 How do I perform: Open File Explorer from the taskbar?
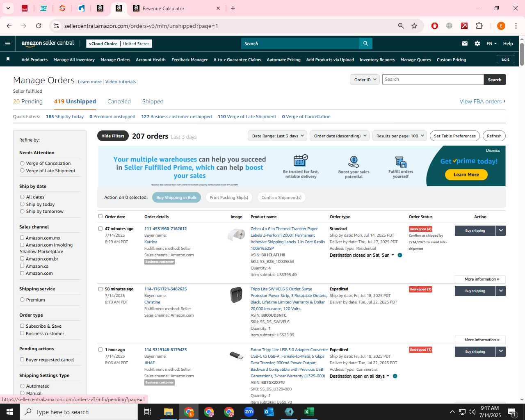click(169, 412)
